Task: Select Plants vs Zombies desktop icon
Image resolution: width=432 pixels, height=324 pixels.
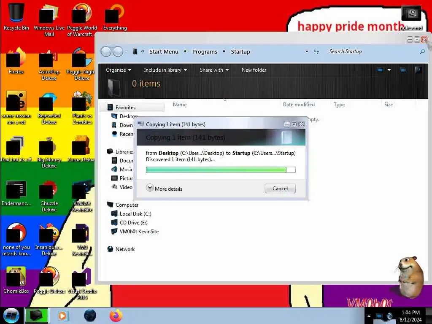Action: (x=82, y=108)
